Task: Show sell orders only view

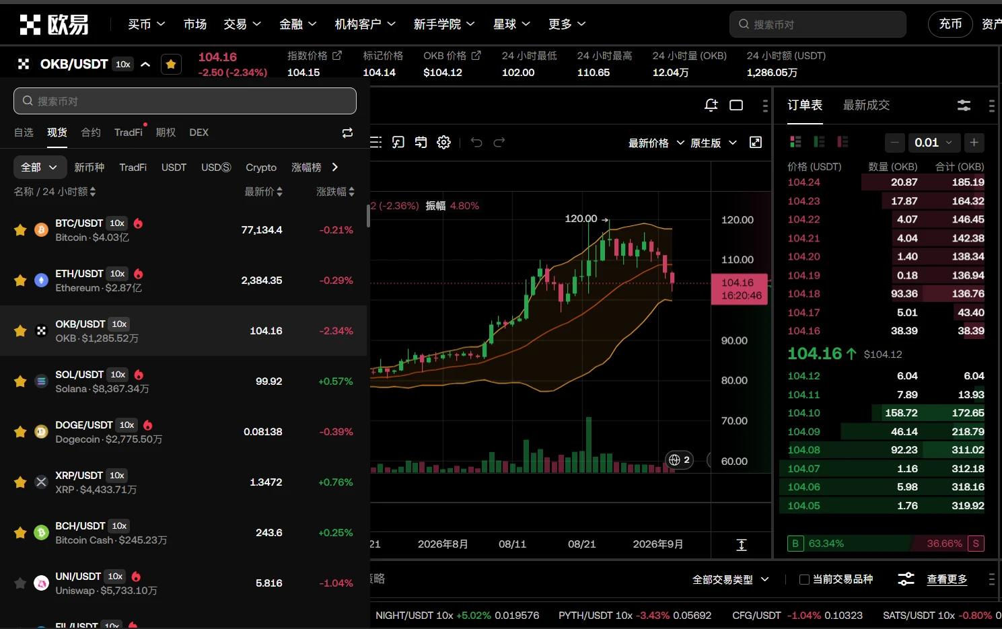Action: click(843, 142)
